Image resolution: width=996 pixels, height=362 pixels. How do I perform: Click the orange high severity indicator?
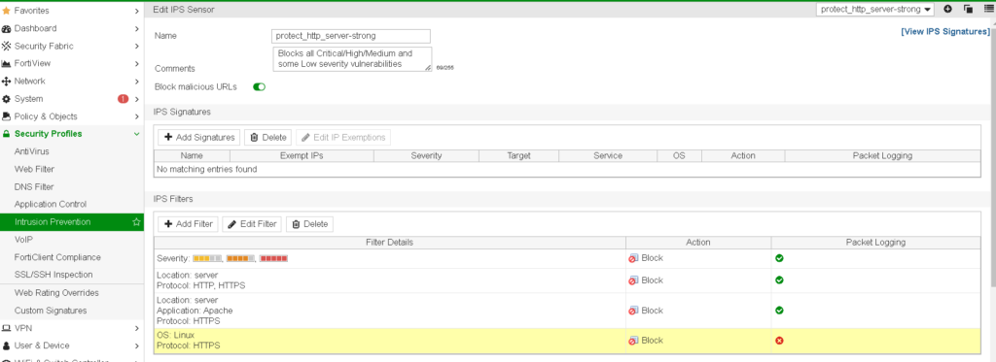(x=240, y=259)
